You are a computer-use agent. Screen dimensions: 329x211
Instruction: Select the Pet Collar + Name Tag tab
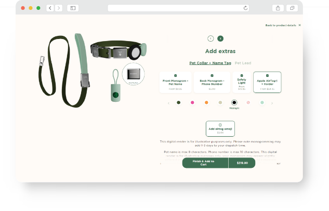coord(210,63)
